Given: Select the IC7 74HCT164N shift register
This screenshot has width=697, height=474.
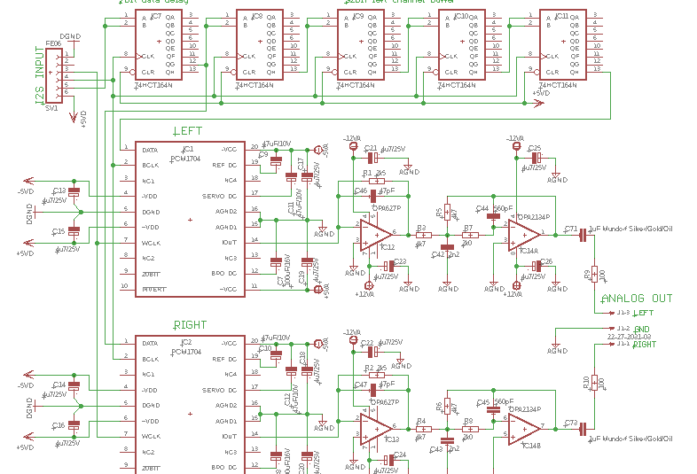Looking at the screenshot, I should 159,44.
